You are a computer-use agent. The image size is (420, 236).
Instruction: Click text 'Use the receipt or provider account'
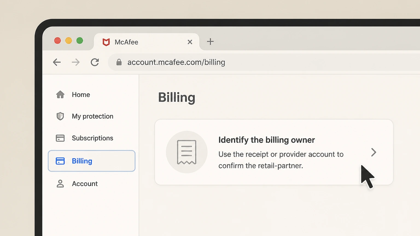coord(276,154)
